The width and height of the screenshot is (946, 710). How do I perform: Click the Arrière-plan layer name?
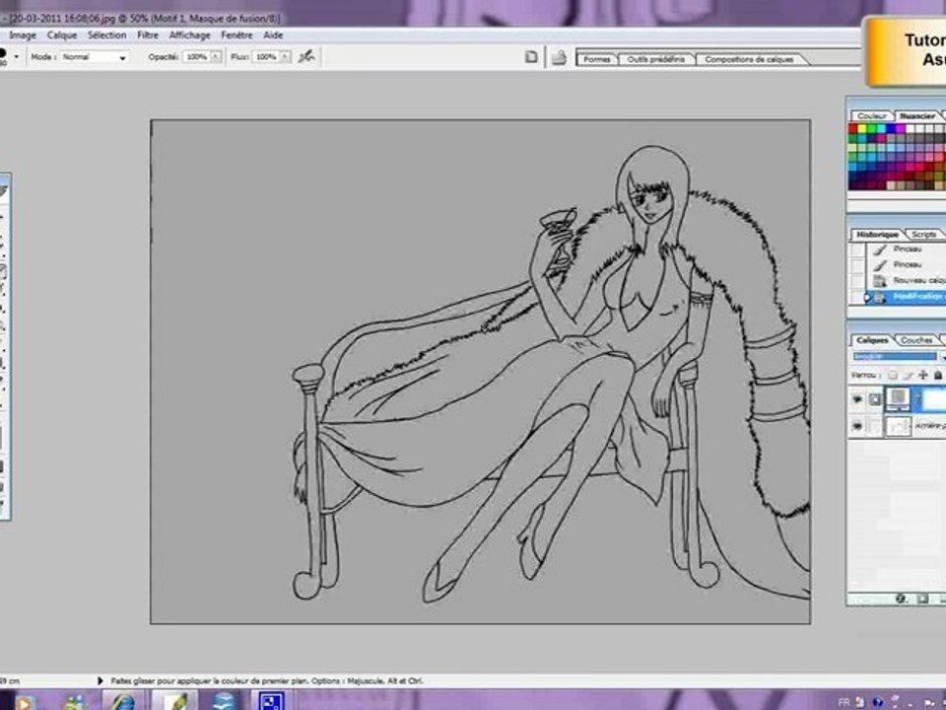(x=929, y=426)
